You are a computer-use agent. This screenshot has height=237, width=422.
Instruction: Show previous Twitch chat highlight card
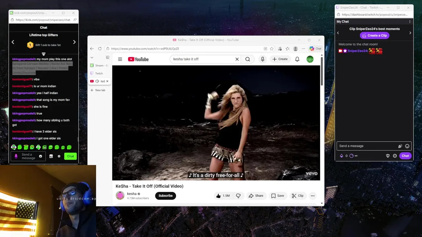pos(338,33)
